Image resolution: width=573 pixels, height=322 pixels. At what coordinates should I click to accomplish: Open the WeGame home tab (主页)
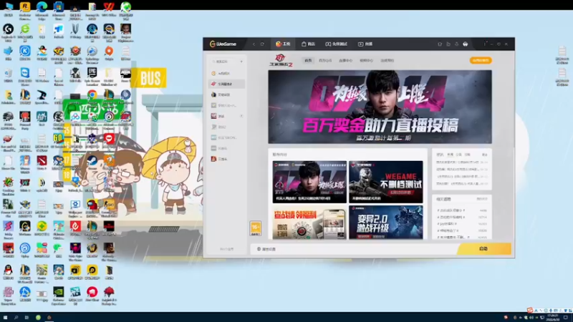[x=283, y=44]
